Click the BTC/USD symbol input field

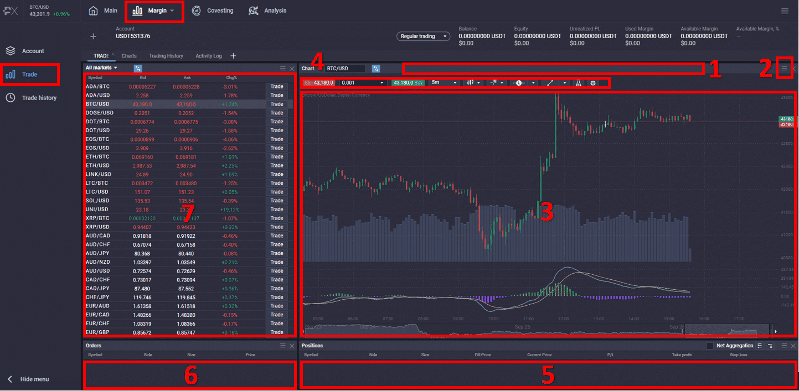pos(345,69)
